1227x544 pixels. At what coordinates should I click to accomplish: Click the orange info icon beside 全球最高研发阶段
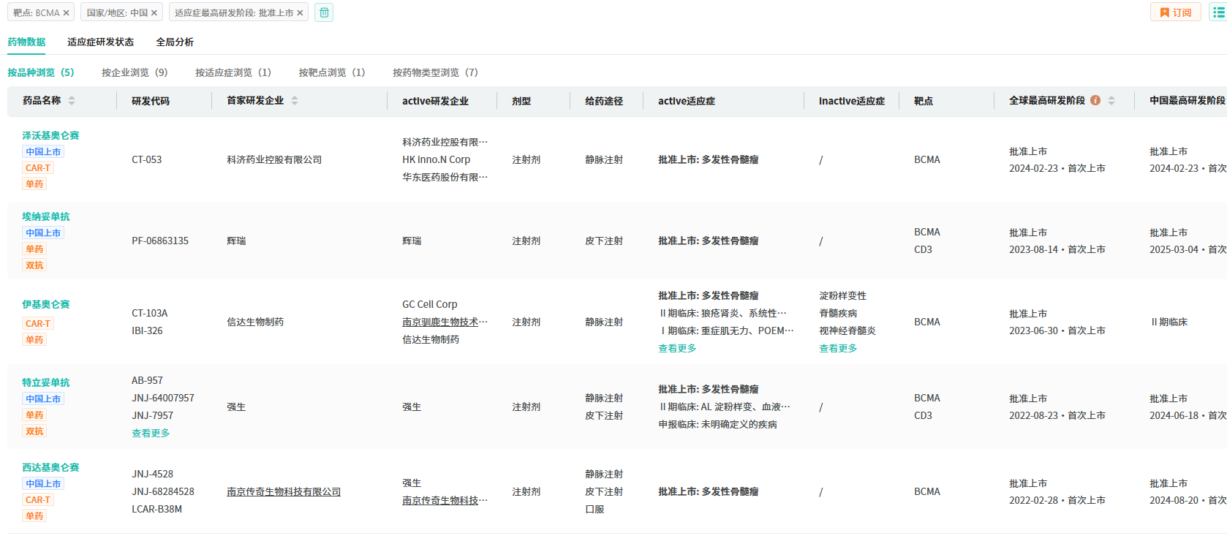(x=1095, y=100)
